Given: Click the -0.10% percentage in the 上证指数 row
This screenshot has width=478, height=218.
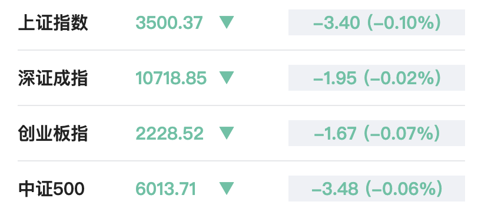Looking at the screenshot, I should [404, 22].
